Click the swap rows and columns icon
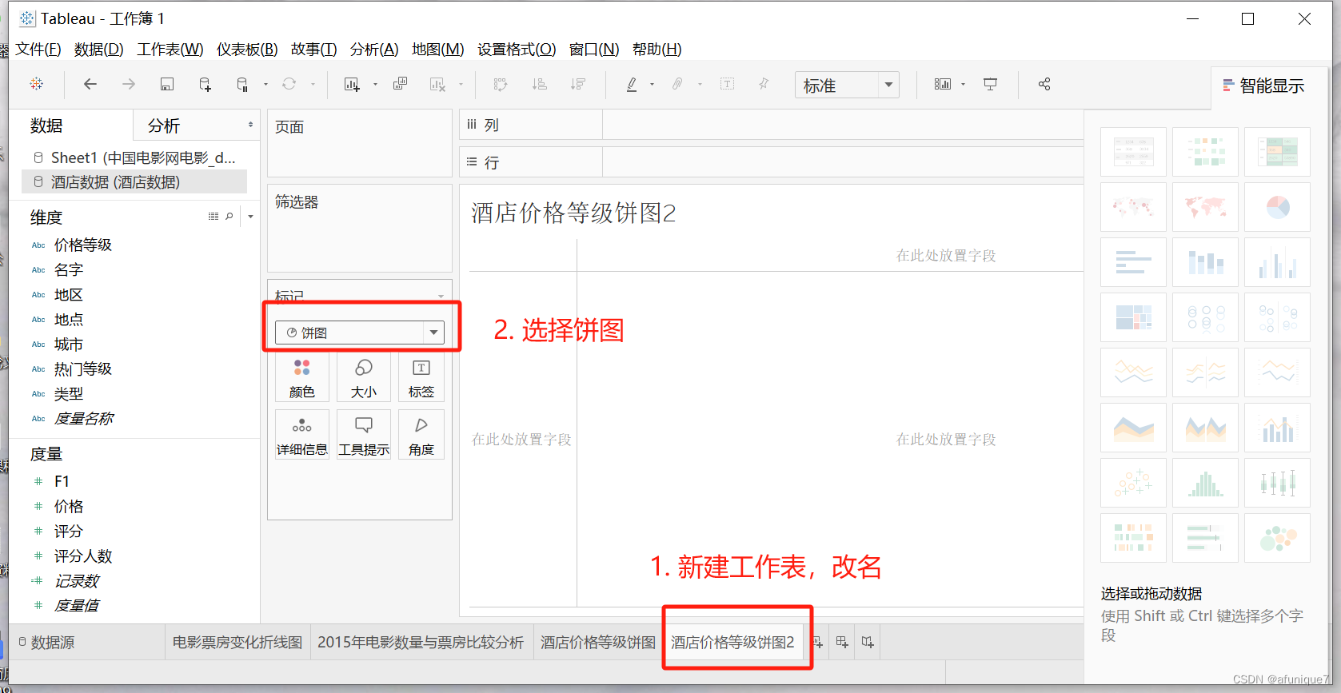The width and height of the screenshot is (1341, 693). point(501,84)
